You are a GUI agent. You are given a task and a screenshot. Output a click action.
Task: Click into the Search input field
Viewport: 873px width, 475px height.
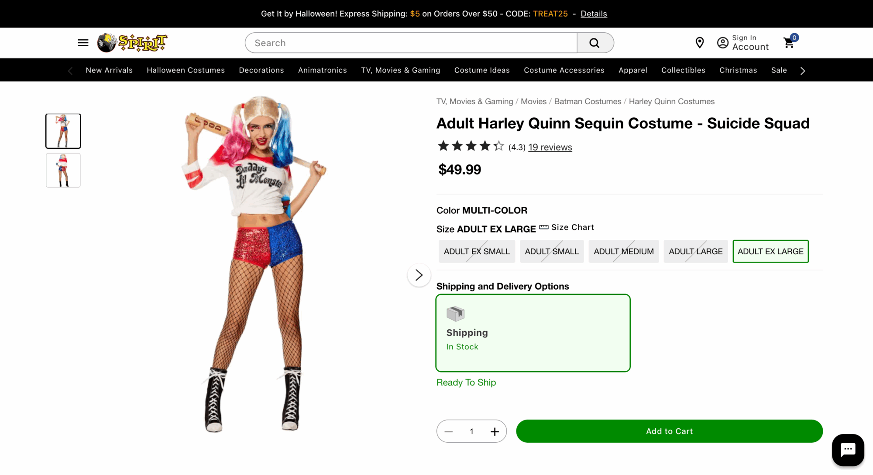coord(410,43)
